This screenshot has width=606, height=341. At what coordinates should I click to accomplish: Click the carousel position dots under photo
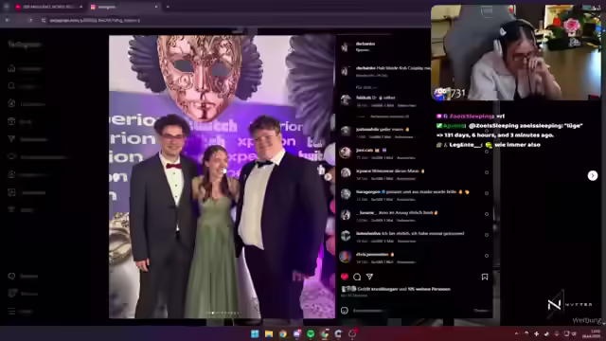pyautogui.click(x=224, y=313)
